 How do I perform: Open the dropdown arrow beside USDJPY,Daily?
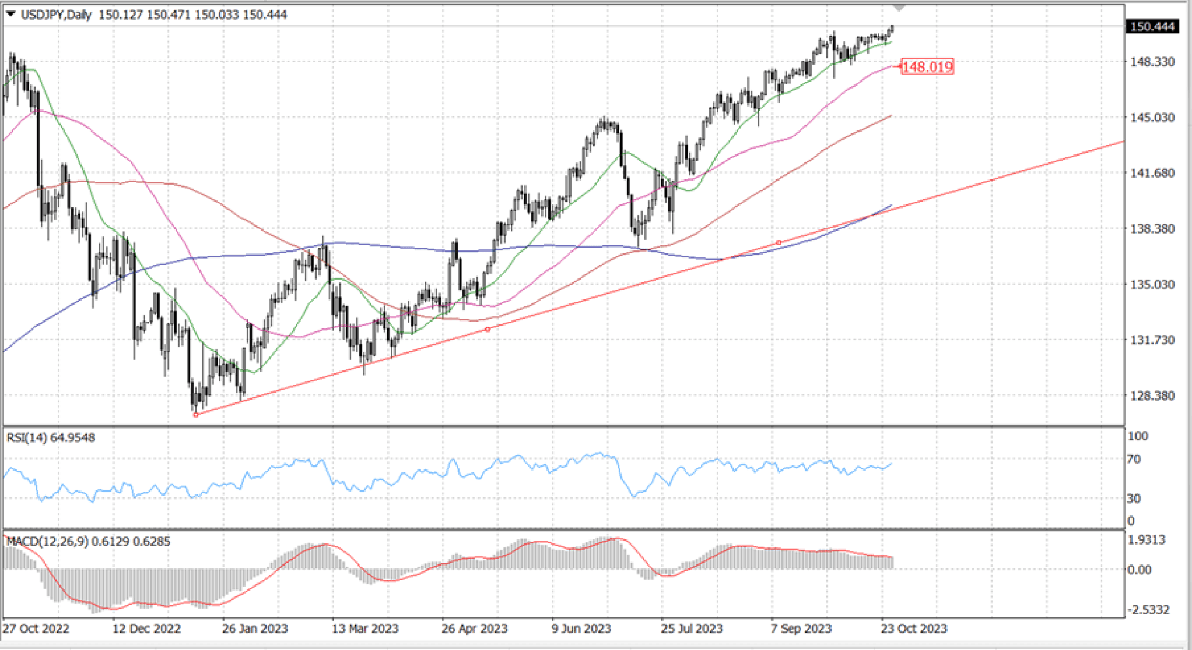10,14
